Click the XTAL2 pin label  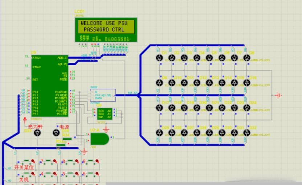[37, 67]
